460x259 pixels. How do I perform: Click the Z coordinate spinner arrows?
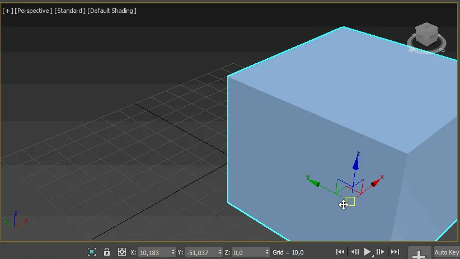coord(267,253)
